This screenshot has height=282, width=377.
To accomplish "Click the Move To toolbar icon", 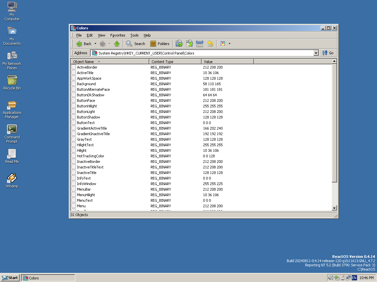I will tap(179, 44).
